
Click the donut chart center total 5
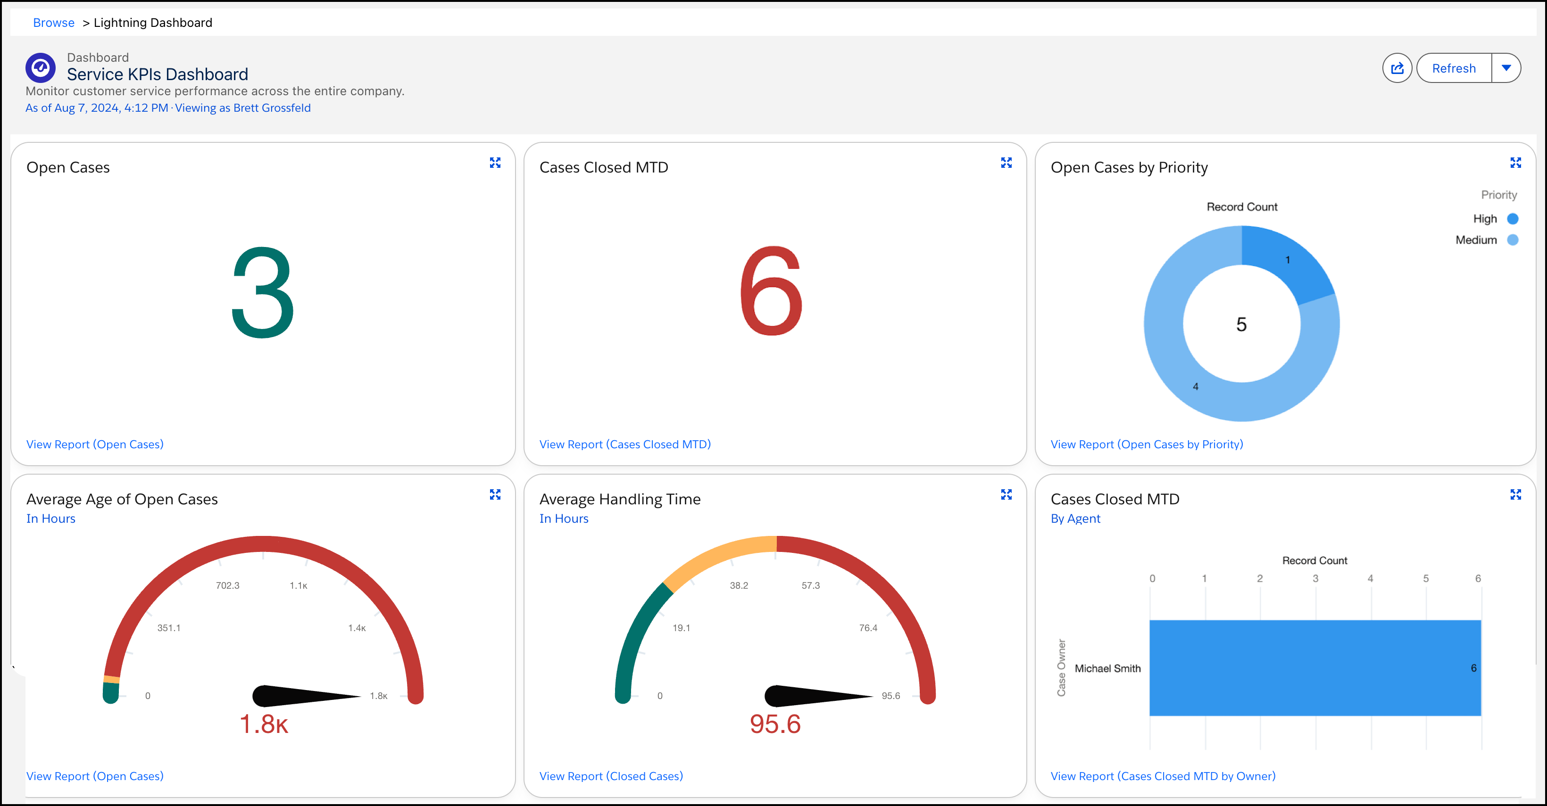point(1241,325)
